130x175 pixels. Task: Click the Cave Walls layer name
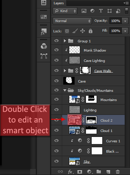[x=103, y=71]
